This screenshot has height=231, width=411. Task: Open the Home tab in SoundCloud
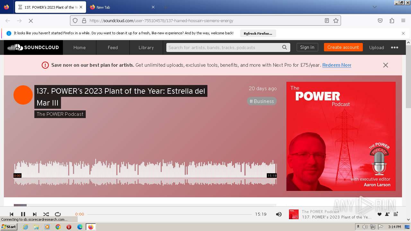(x=79, y=47)
